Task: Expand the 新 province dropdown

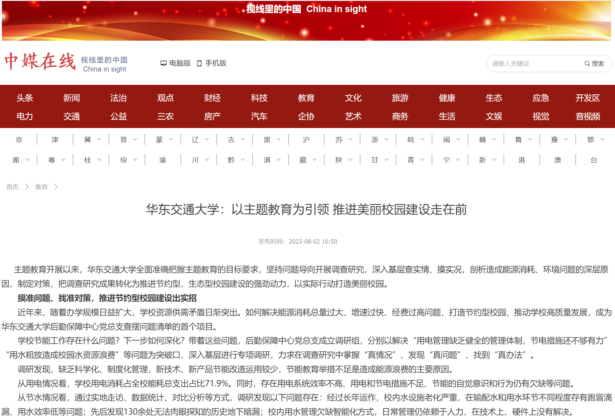Action: pos(494,160)
